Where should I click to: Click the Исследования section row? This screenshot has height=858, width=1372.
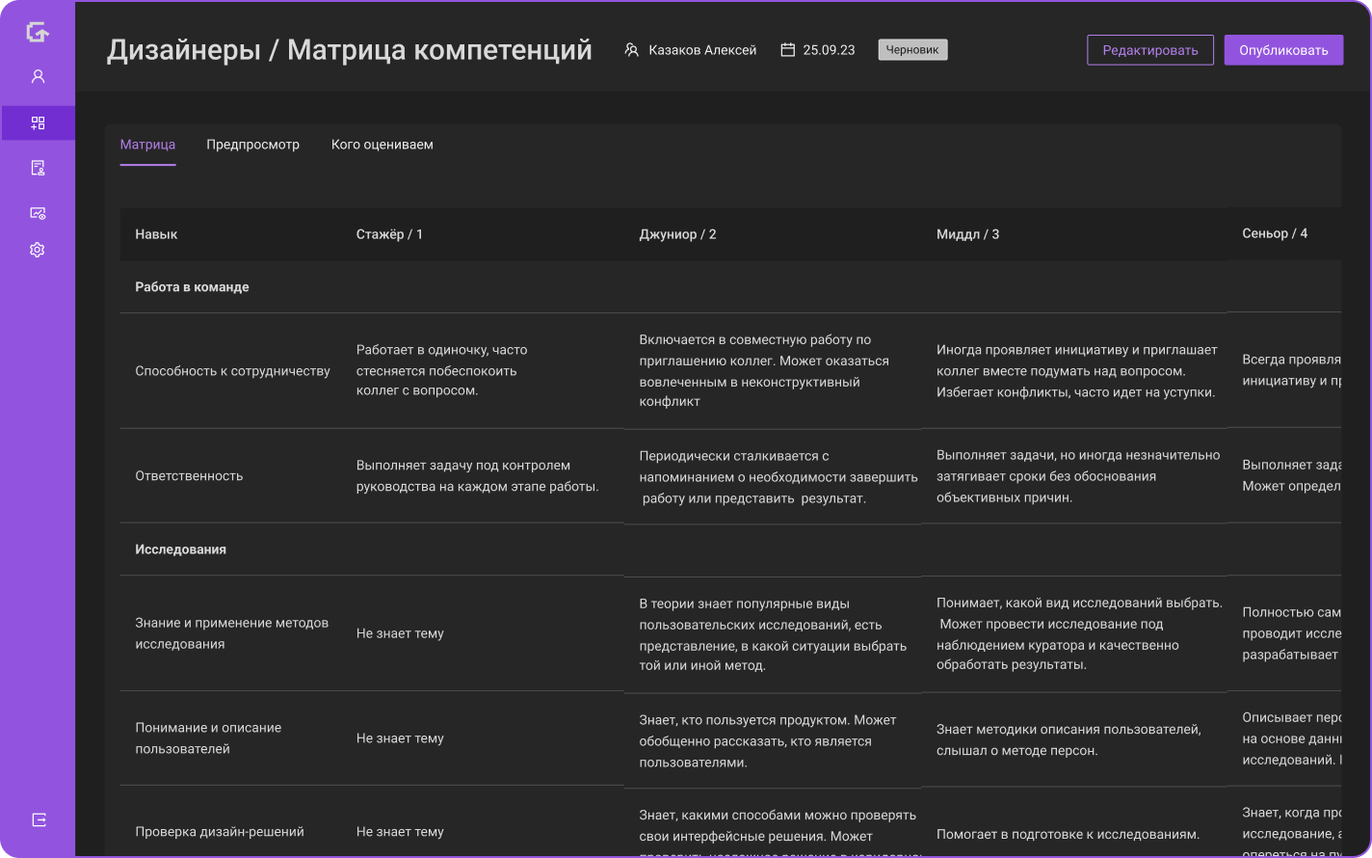(730, 550)
